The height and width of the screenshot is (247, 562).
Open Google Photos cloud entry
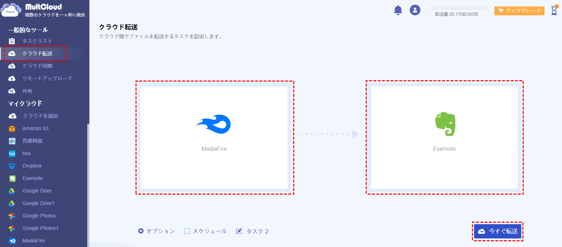click(39, 216)
